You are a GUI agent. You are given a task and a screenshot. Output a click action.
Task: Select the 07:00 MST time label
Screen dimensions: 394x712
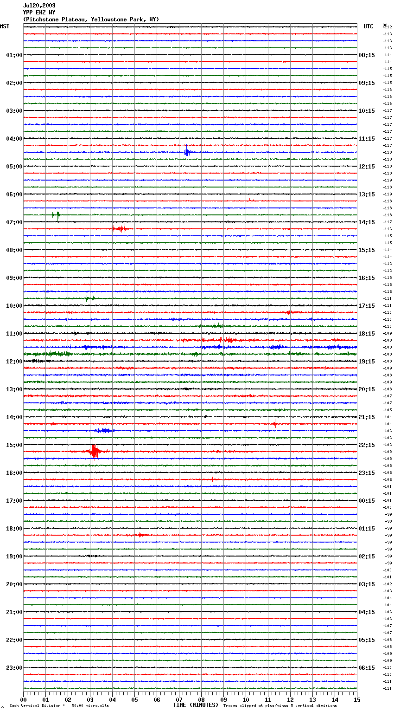click(14, 222)
